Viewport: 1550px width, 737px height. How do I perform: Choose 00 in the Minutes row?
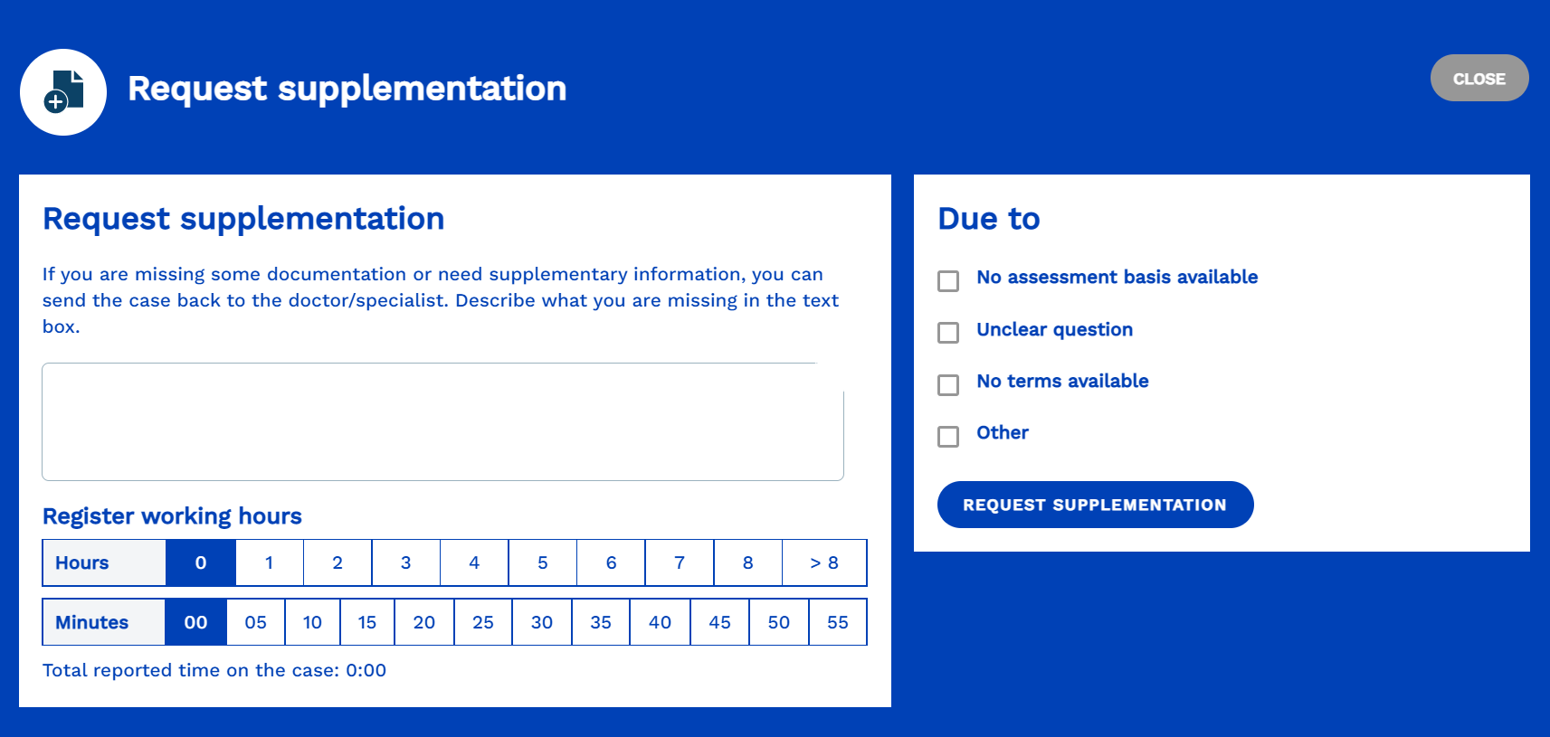point(195,622)
